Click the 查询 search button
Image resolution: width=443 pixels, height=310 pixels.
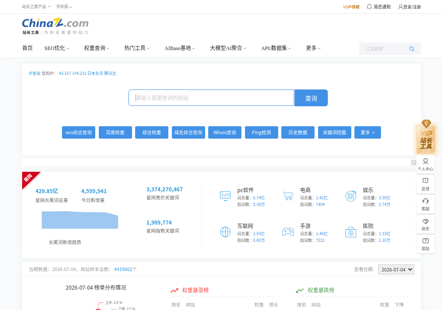pyautogui.click(x=311, y=98)
